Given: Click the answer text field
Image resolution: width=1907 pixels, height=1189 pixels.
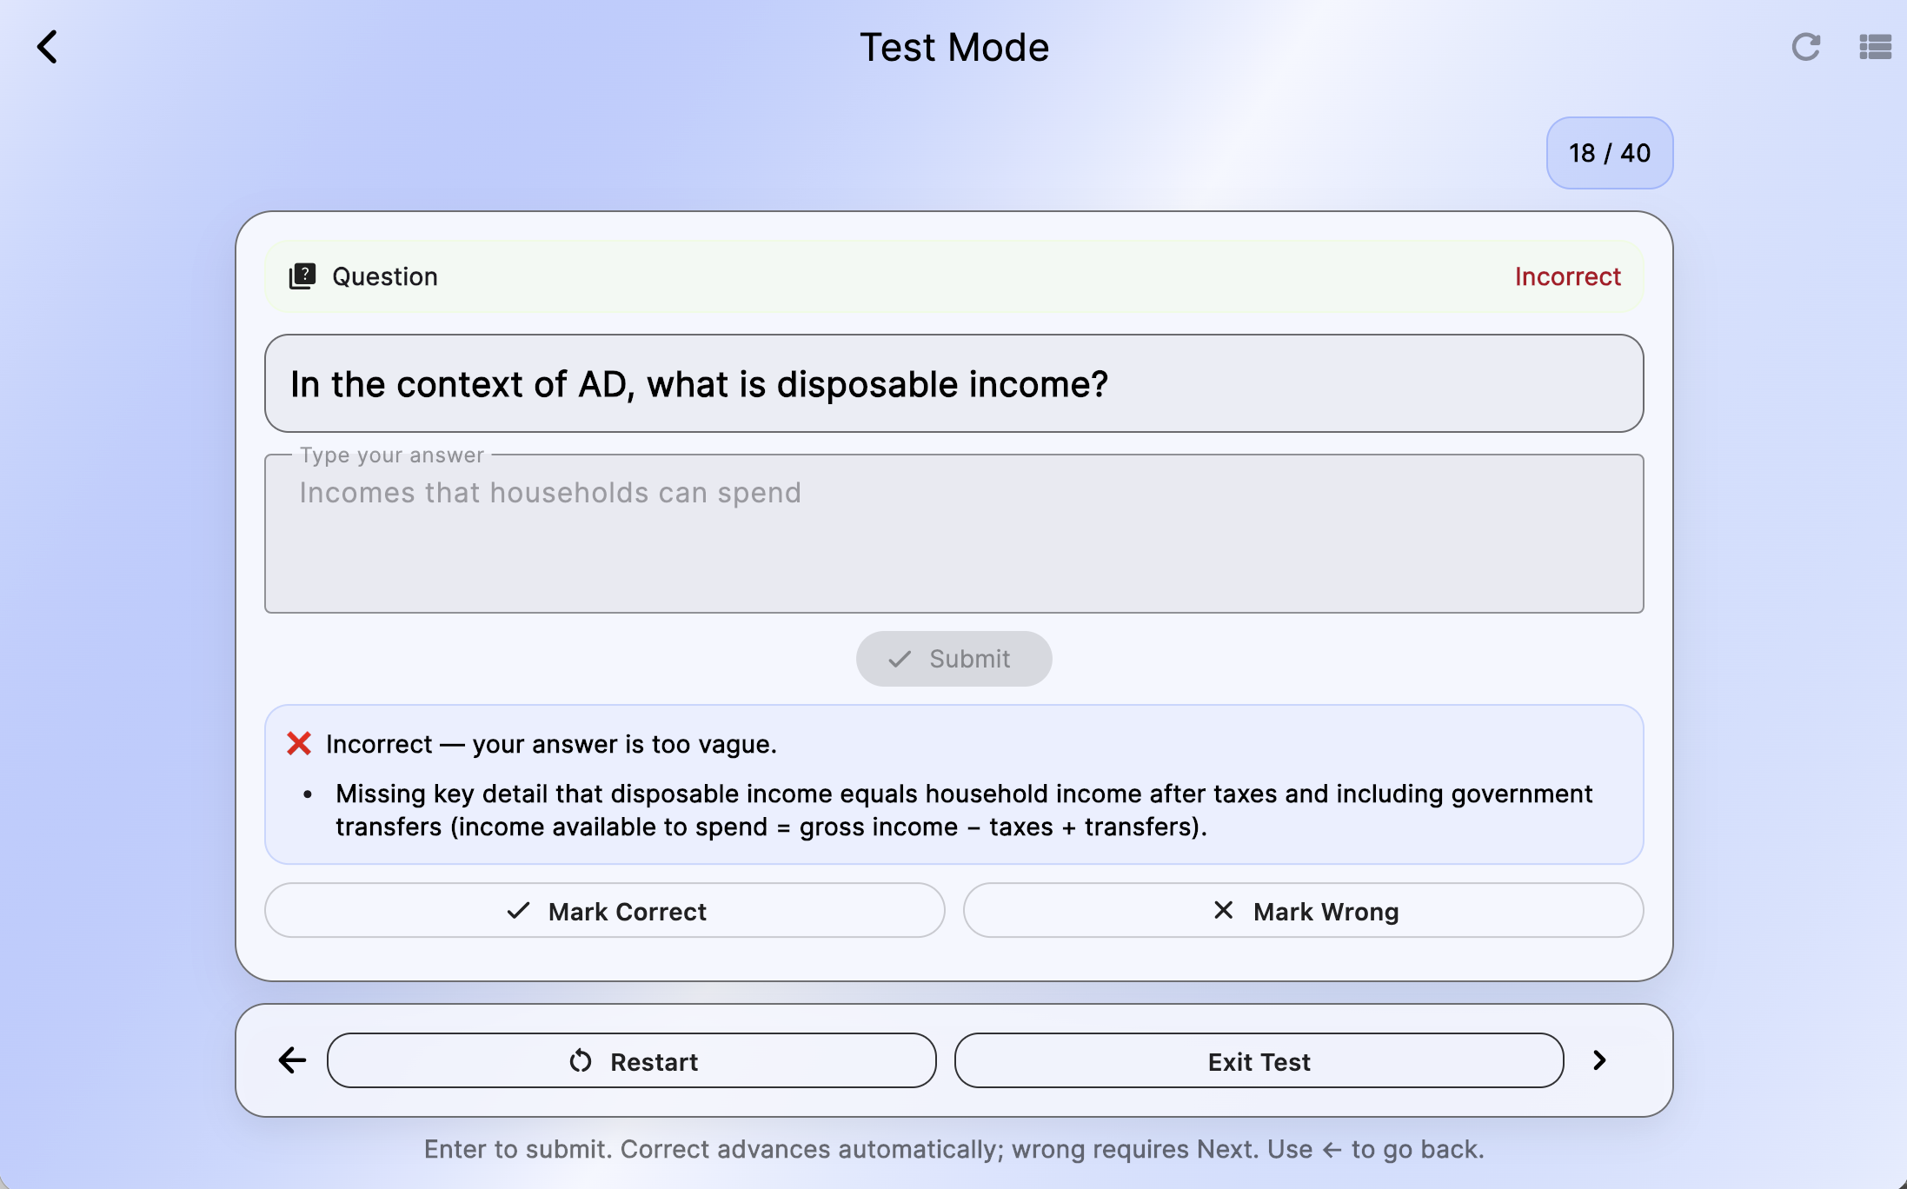Looking at the screenshot, I should click(954, 534).
